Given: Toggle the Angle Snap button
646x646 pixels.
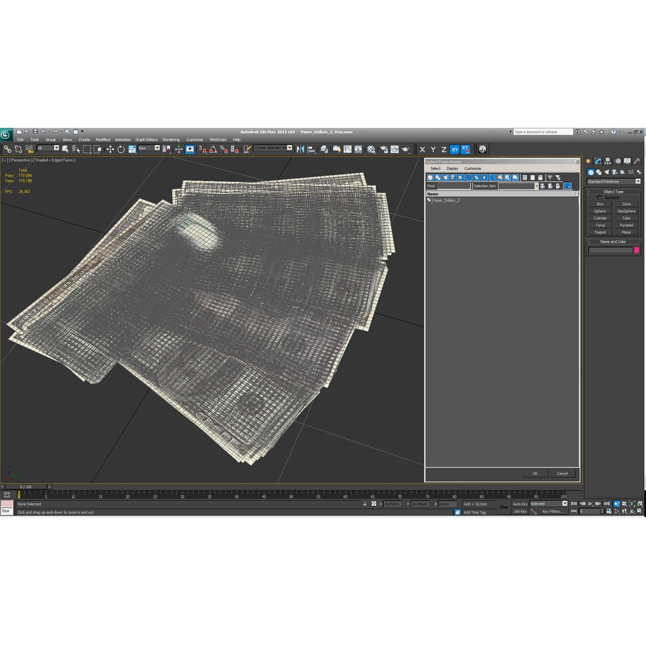Looking at the screenshot, I should coord(213,149).
